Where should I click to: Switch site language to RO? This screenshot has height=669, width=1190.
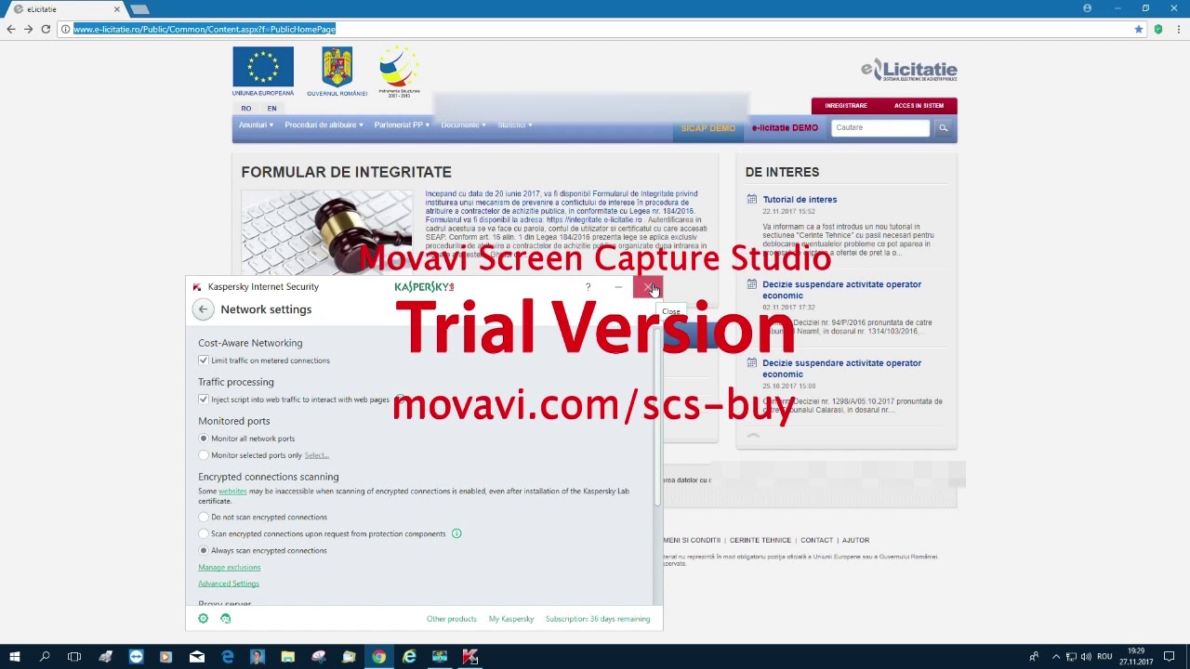tap(246, 109)
